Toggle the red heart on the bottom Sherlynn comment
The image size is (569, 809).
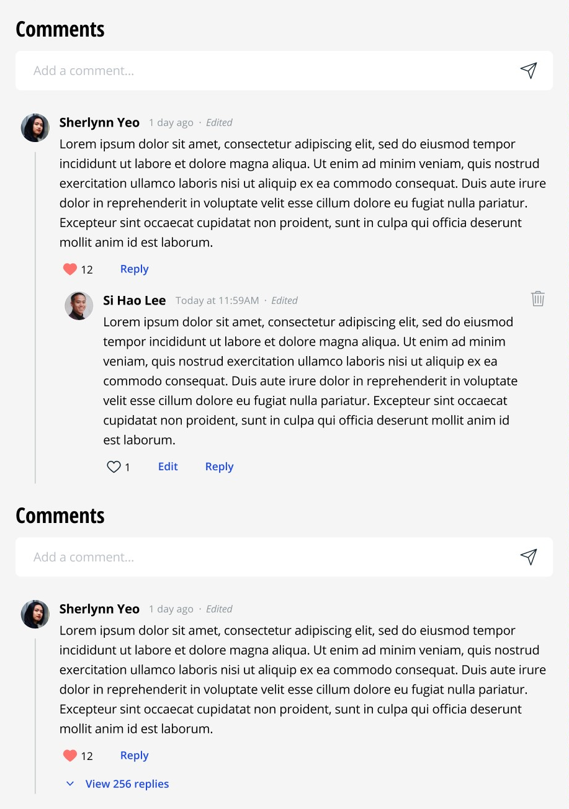70,756
